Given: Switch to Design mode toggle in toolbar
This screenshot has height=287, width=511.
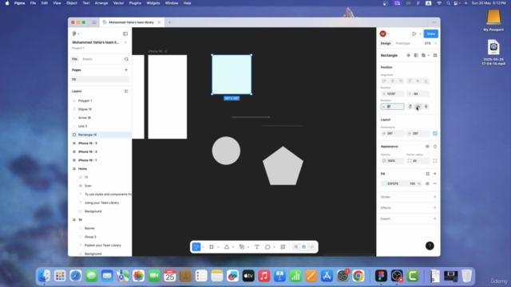Looking at the screenshot, I should pyautogui.click(x=303, y=247).
